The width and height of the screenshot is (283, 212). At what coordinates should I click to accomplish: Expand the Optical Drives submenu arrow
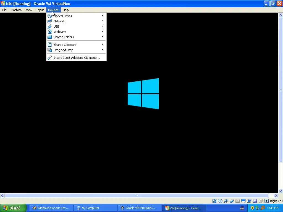pyautogui.click(x=102, y=16)
